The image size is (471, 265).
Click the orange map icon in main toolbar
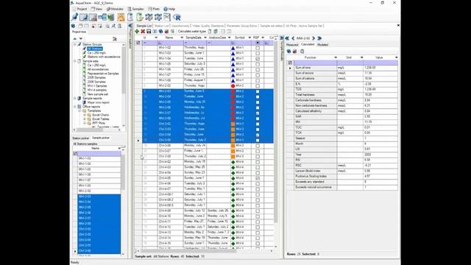(x=121, y=17)
